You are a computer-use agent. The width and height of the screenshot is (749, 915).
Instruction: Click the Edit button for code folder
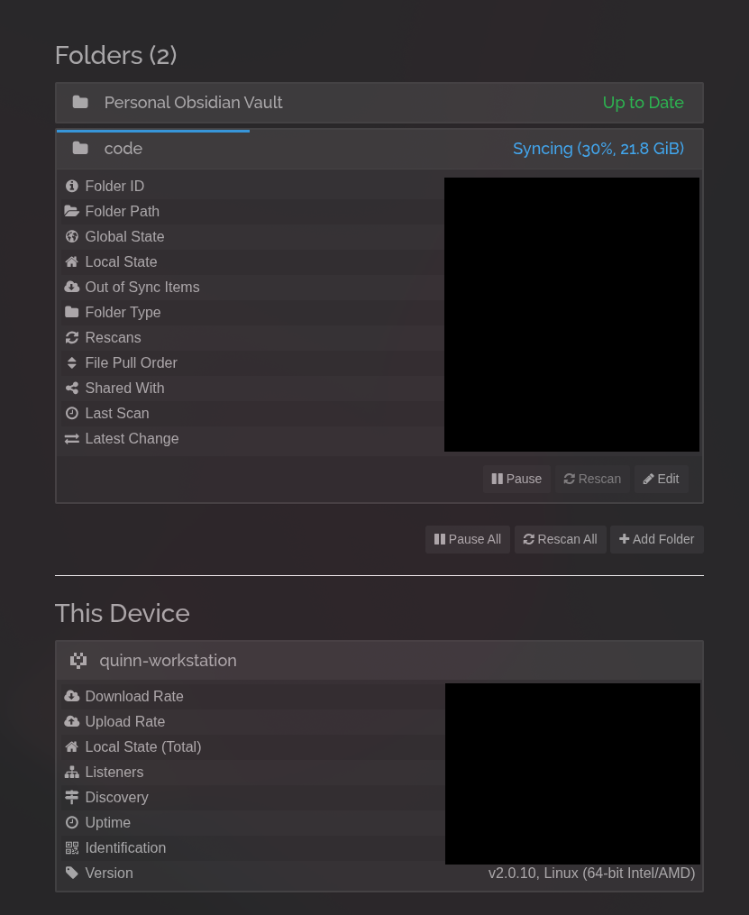pyautogui.click(x=661, y=479)
